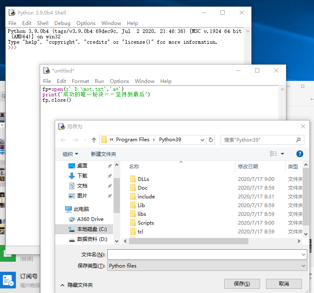
Task: Click the 保存(S) button
Action: pyautogui.click(x=242, y=284)
